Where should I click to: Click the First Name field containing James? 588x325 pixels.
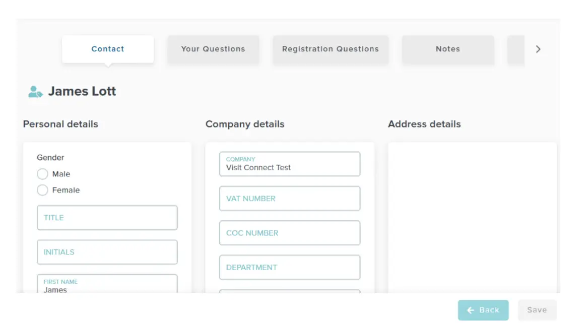point(107,284)
